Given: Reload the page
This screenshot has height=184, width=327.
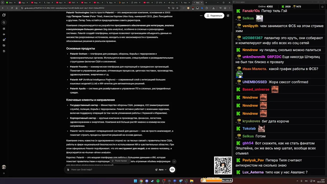Looking at the screenshot, I should 12,8.
